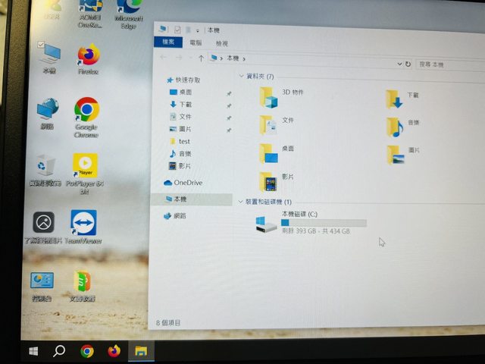
Task: Switch to the 檢視 ribbon tab
Action: [x=221, y=44]
